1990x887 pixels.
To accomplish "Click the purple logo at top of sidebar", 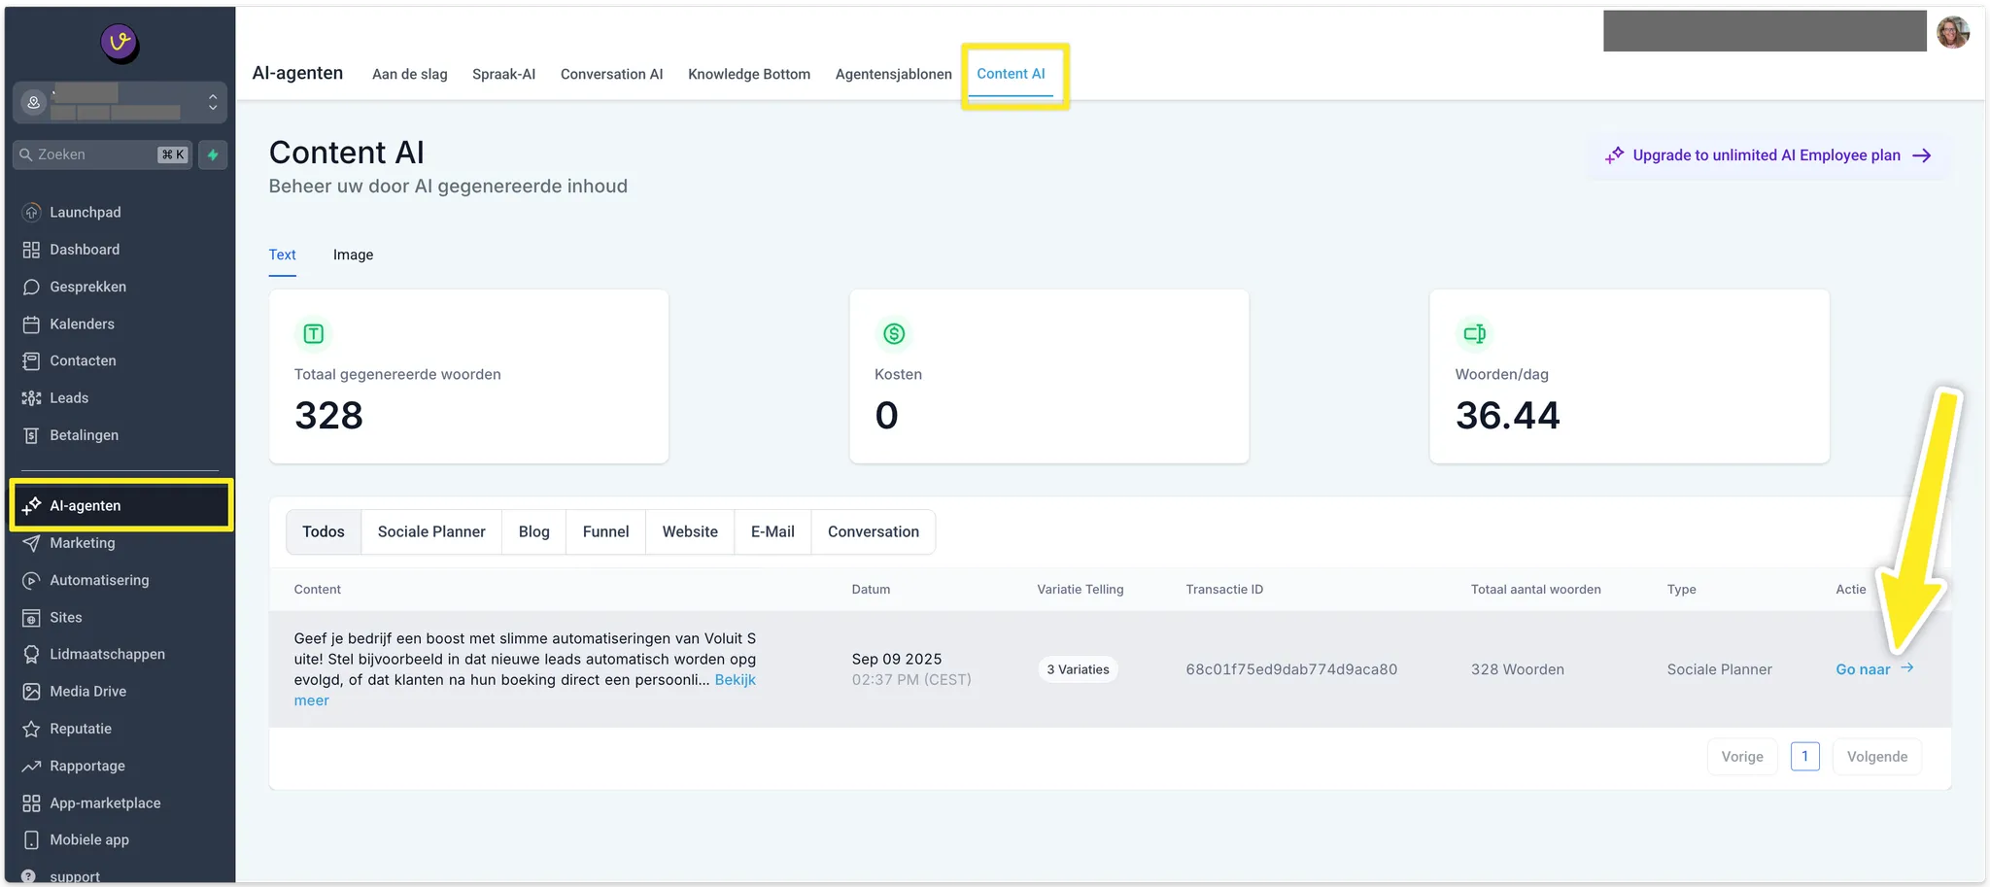I will (x=120, y=43).
